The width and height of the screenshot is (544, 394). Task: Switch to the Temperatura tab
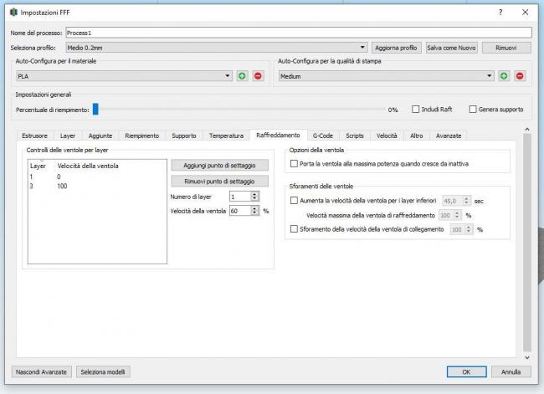point(226,135)
